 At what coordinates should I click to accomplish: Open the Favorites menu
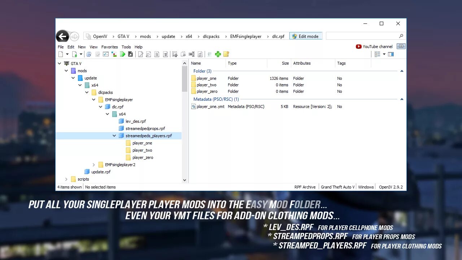pyautogui.click(x=110, y=47)
